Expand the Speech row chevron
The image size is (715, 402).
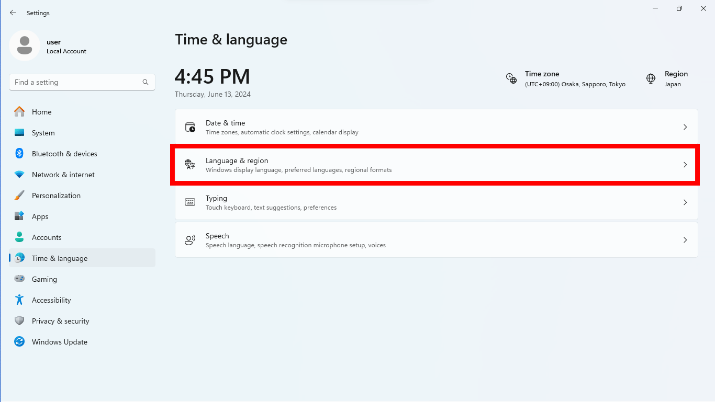(x=685, y=239)
